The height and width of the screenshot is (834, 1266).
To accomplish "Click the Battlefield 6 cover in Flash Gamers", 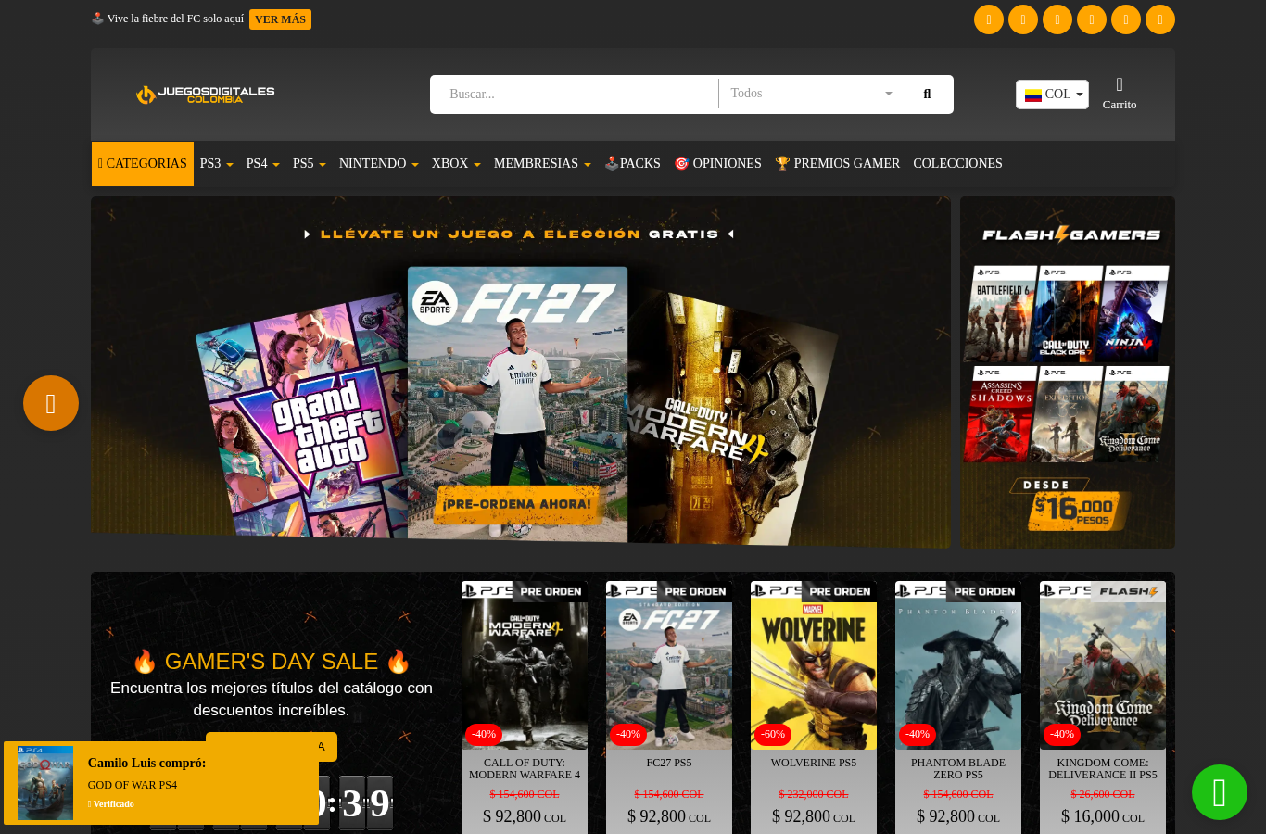I will 1000,314.
